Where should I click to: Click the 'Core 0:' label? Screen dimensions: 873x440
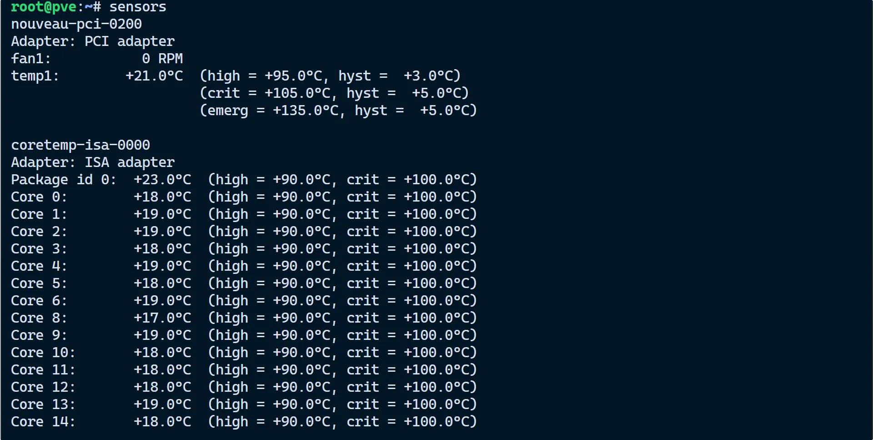39,197
